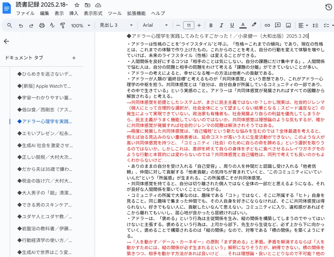
Task: Open the paragraph style 見出し 3 dropdown
Action: coord(116,25)
